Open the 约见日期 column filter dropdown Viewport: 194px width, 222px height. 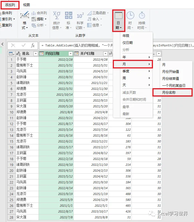[x=71, y=54]
